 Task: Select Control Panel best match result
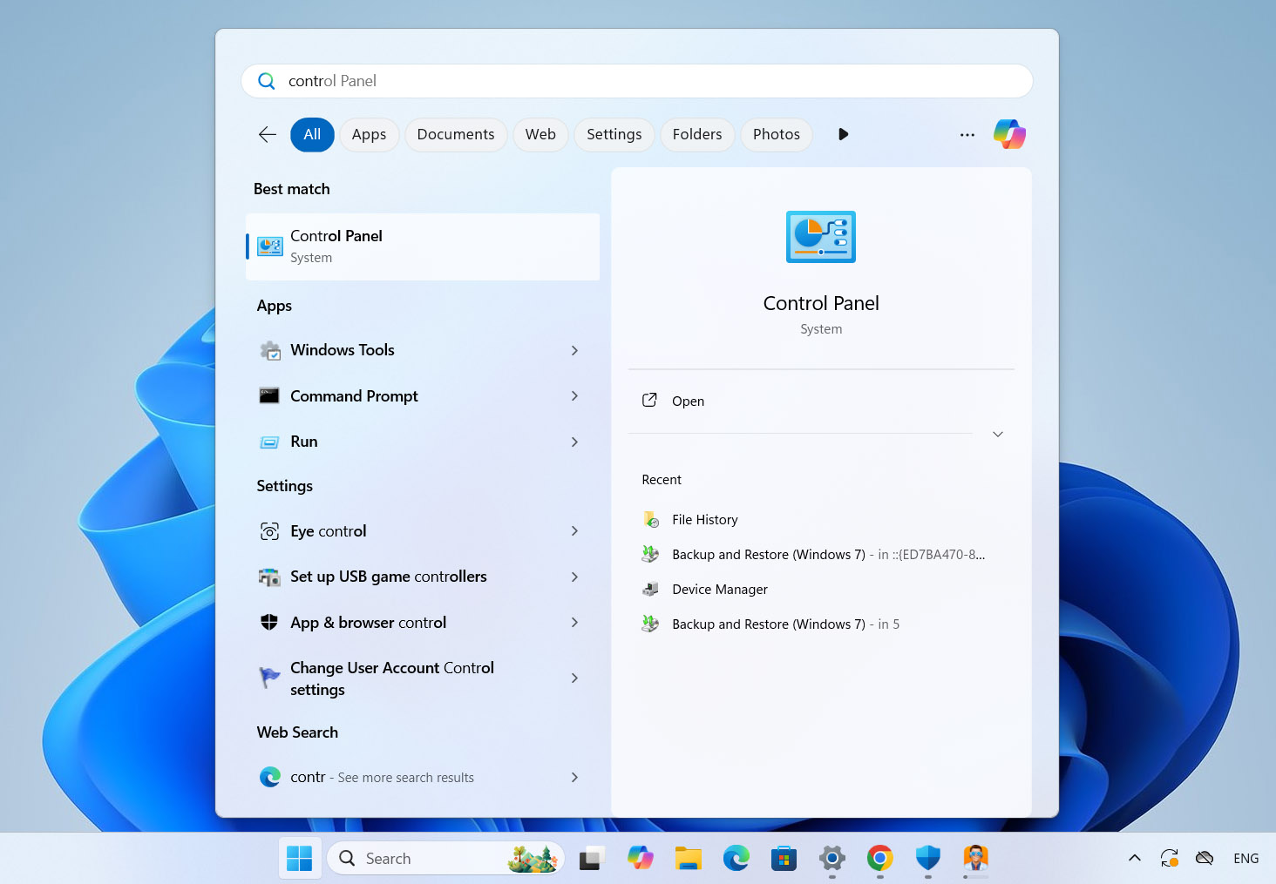pyautogui.click(x=423, y=246)
